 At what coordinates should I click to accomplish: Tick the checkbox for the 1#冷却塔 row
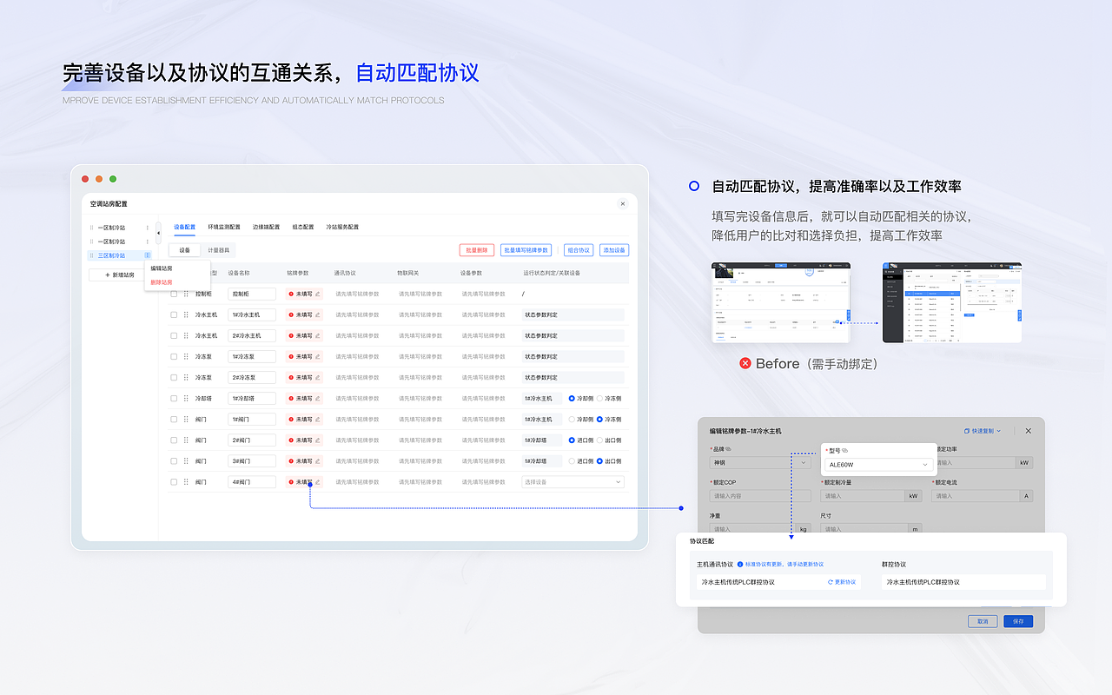point(174,399)
